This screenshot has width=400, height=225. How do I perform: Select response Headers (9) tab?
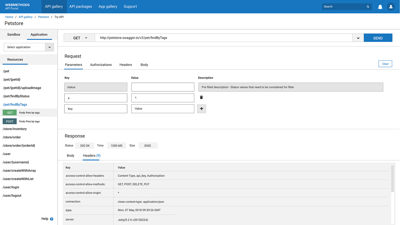point(92,156)
